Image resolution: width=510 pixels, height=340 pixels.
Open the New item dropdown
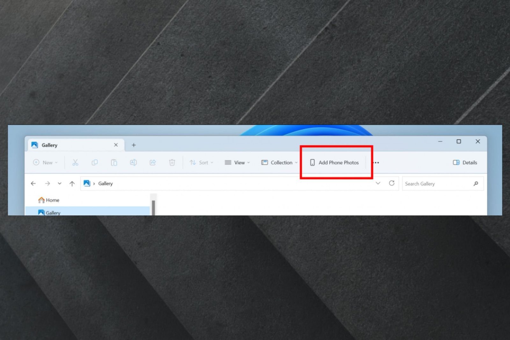46,163
